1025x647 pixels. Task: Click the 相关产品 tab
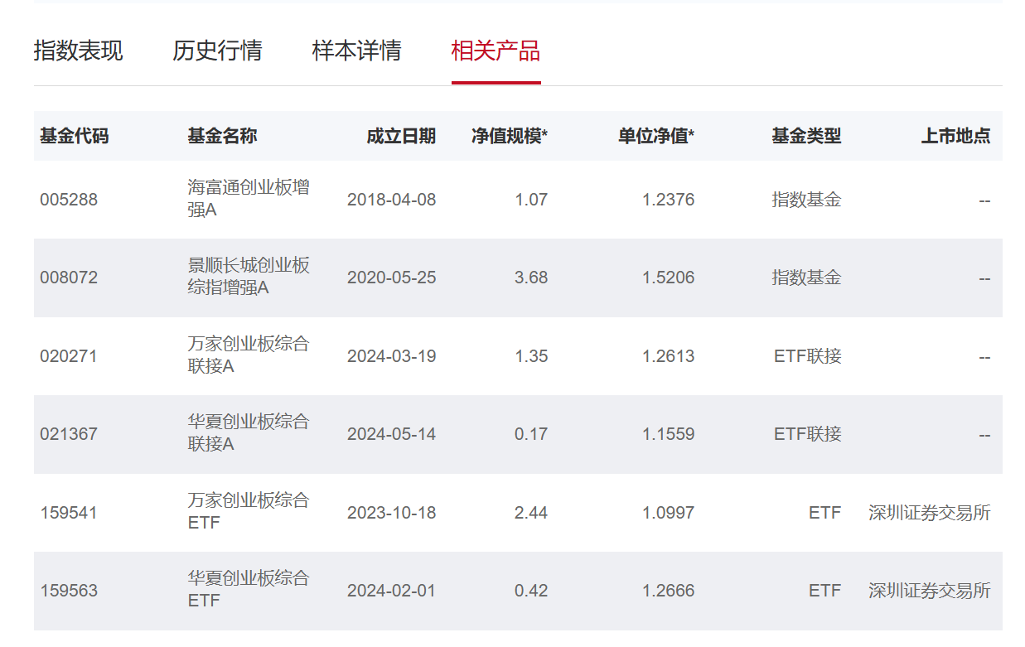point(496,51)
